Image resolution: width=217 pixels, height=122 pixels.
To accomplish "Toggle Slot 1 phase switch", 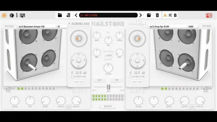I will click(x=8, y=88).
